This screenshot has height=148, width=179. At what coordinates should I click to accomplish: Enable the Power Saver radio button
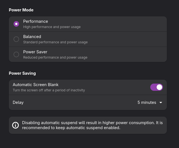pyautogui.click(x=16, y=54)
